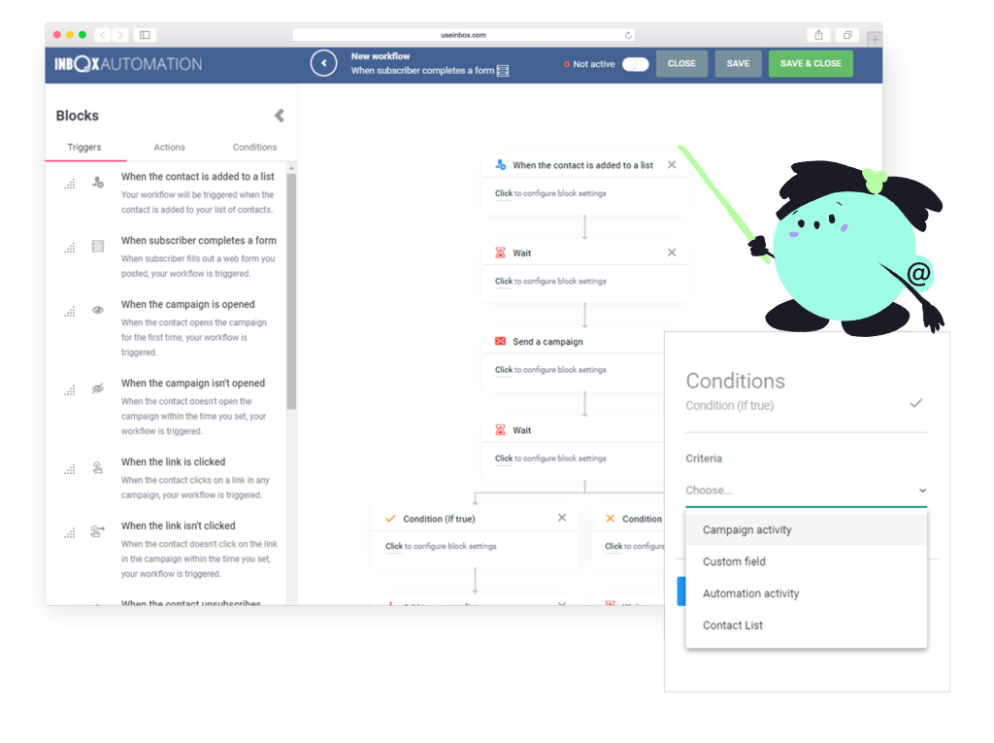The height and width of the screenshot is (743, 994).
Task: Switch to the Actions tab
Action: click(x=169, y=148)
